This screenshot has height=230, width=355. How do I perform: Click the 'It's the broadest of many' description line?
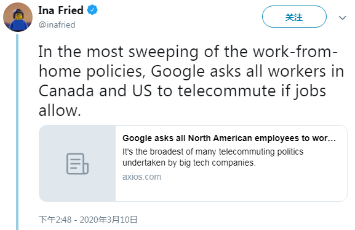click(x=213, y=151)
